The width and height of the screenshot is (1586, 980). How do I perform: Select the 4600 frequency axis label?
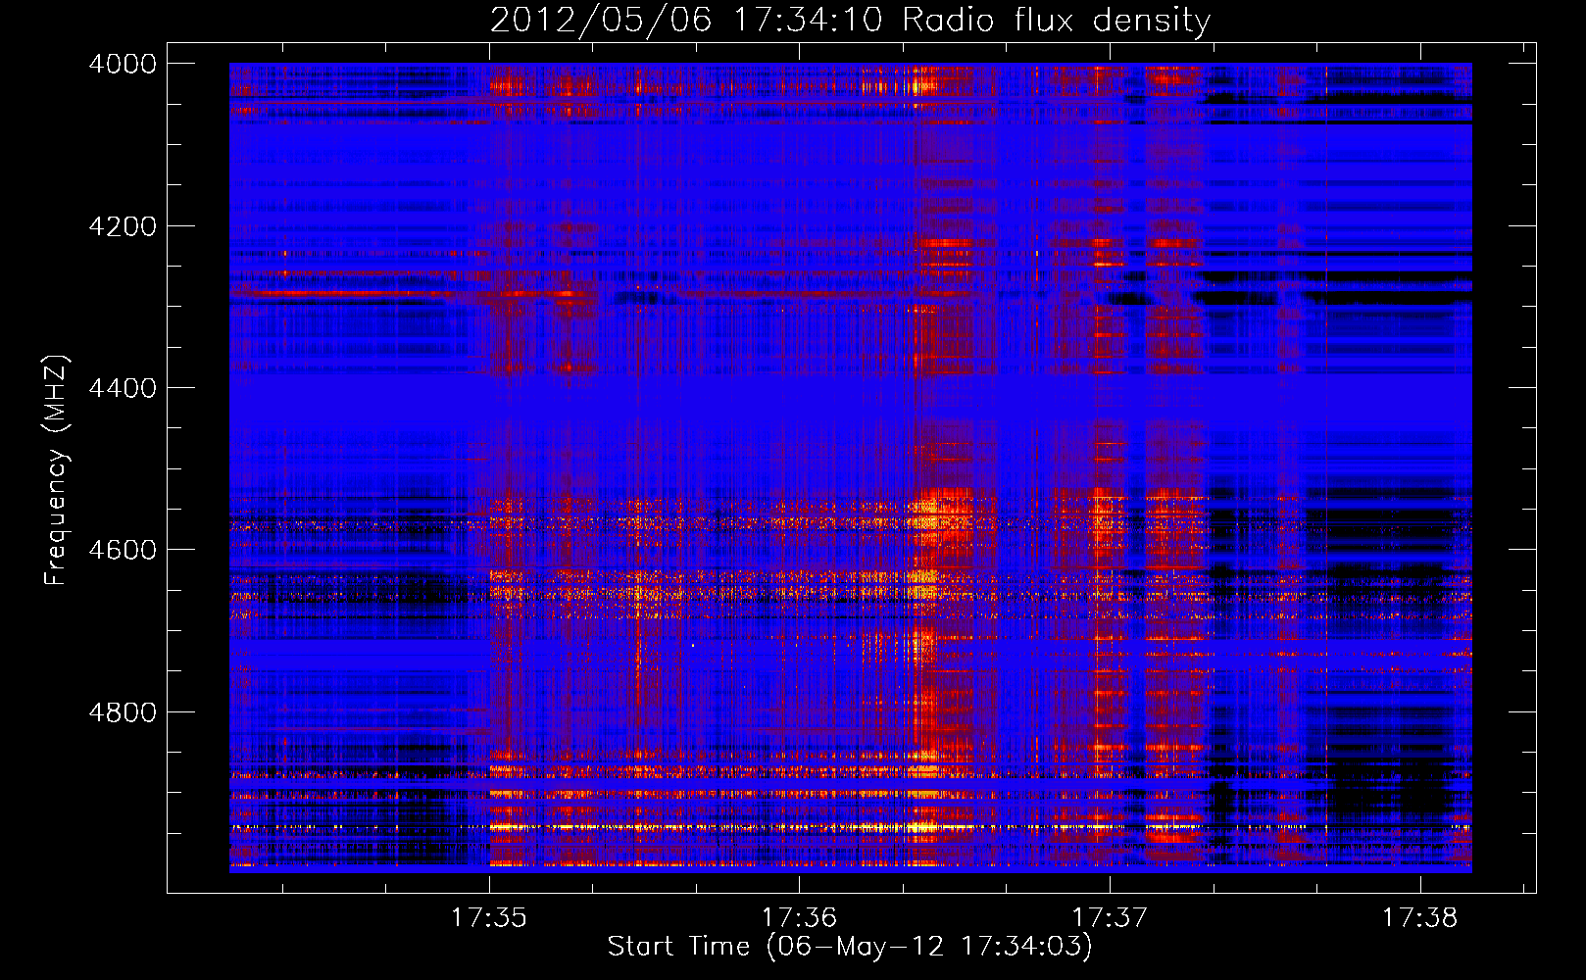point(123,550)
